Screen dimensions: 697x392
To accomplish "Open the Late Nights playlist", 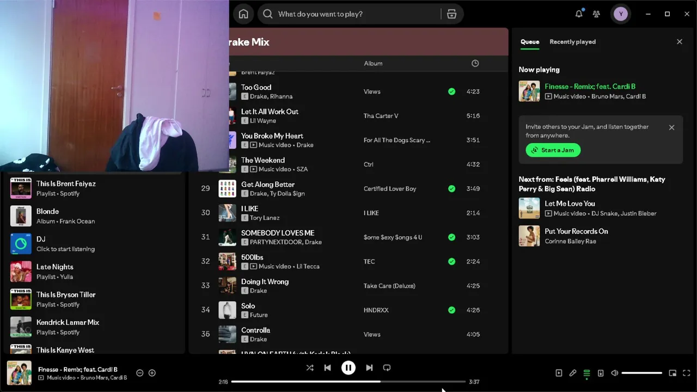I will pos(95,272).
